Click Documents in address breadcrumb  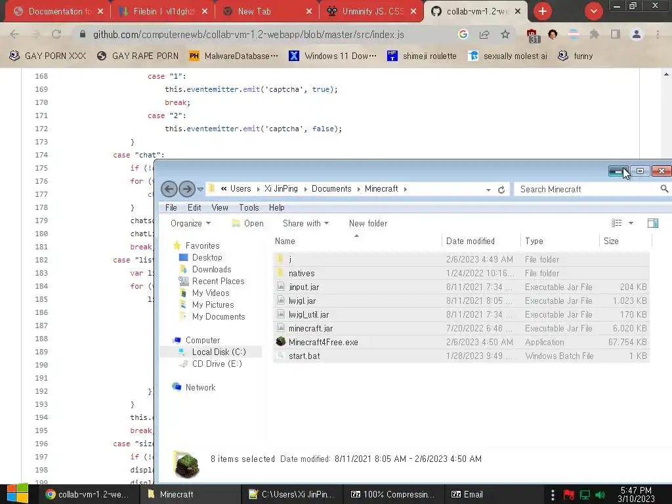tap(331, 188)
